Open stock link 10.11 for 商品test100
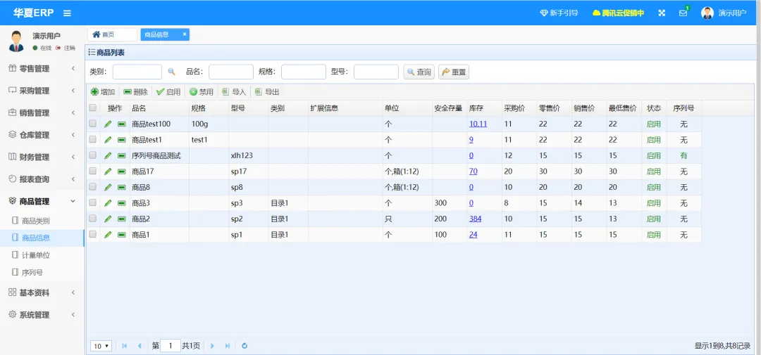Image resolution: width=761 pixels, height=355 pixels. [478, 124]
